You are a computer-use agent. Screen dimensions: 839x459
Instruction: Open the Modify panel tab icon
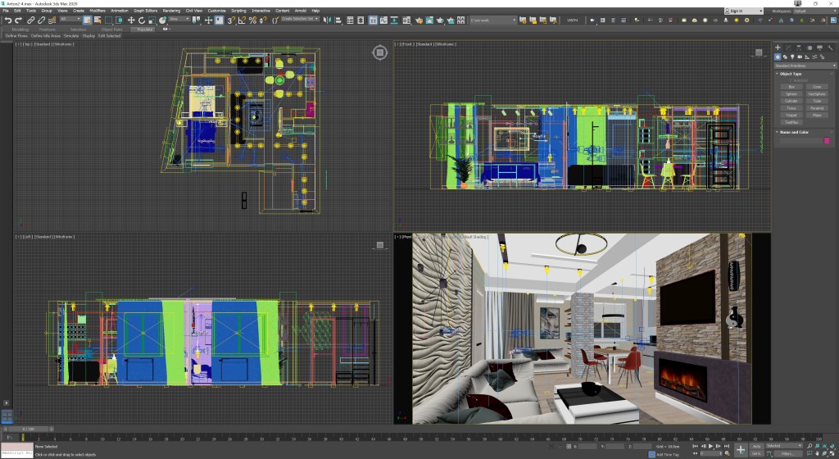789,48
